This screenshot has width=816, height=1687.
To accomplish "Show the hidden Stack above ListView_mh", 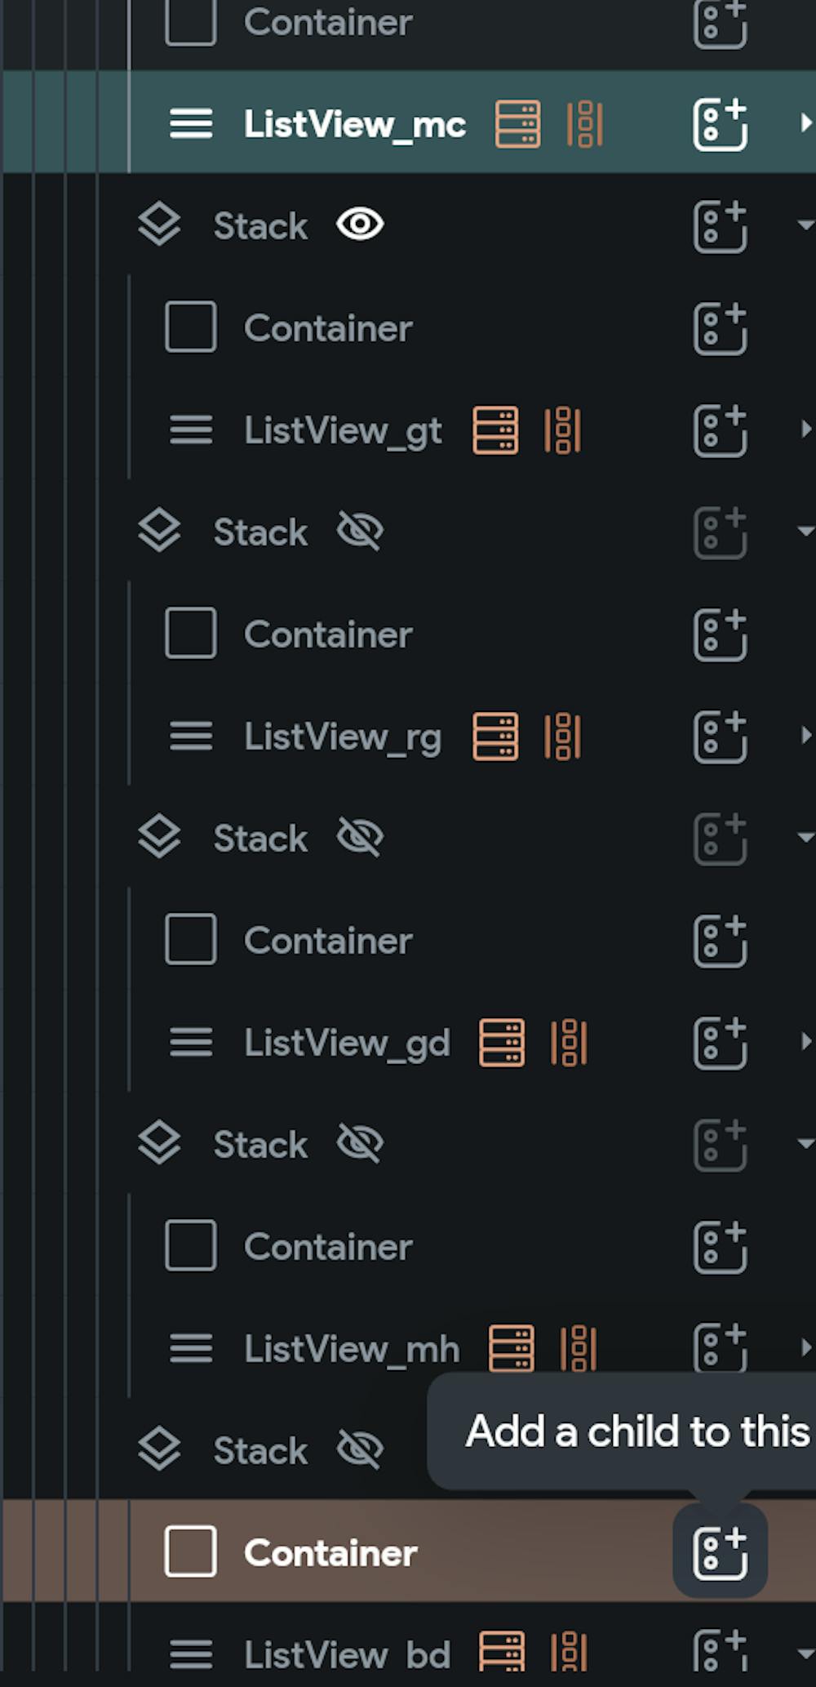I will [360, 1144].
